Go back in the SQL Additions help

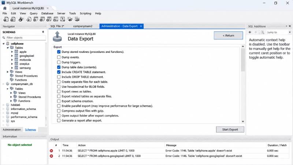[250, 32]
